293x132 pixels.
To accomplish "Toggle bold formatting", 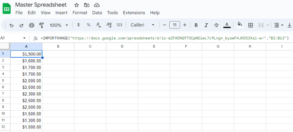I will tap(196, 25).
